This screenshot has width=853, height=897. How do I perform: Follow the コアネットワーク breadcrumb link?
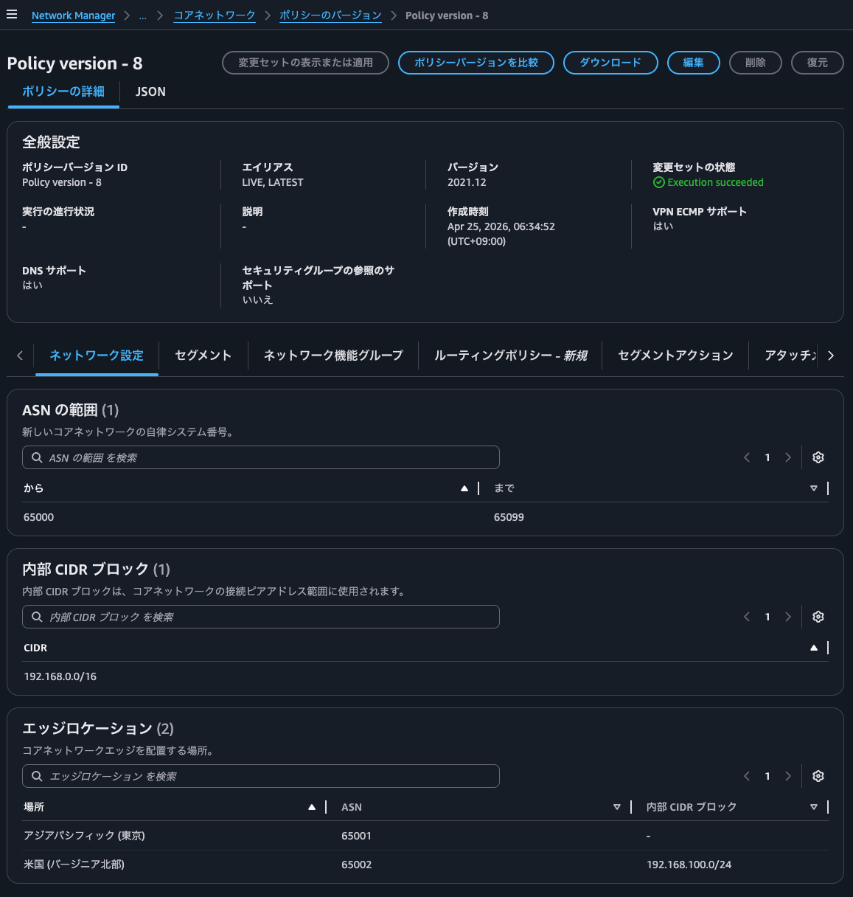point(214,15)
